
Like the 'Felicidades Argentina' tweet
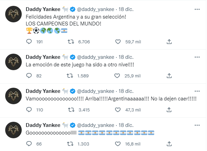(118, 42)
